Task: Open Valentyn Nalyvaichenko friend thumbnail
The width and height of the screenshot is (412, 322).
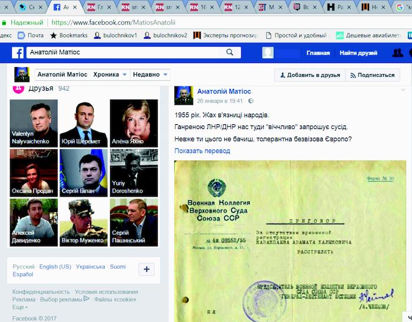Action: [x=34, y=122]
